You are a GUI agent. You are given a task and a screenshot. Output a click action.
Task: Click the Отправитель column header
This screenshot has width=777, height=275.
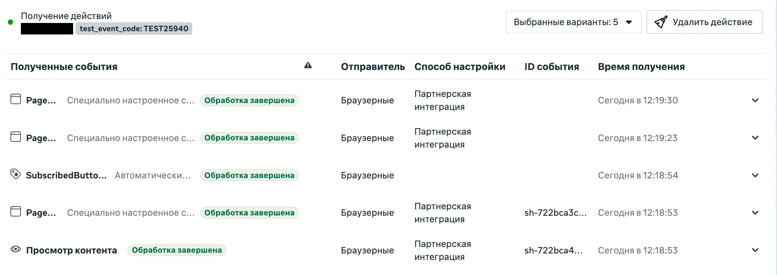tap(373, 67)
